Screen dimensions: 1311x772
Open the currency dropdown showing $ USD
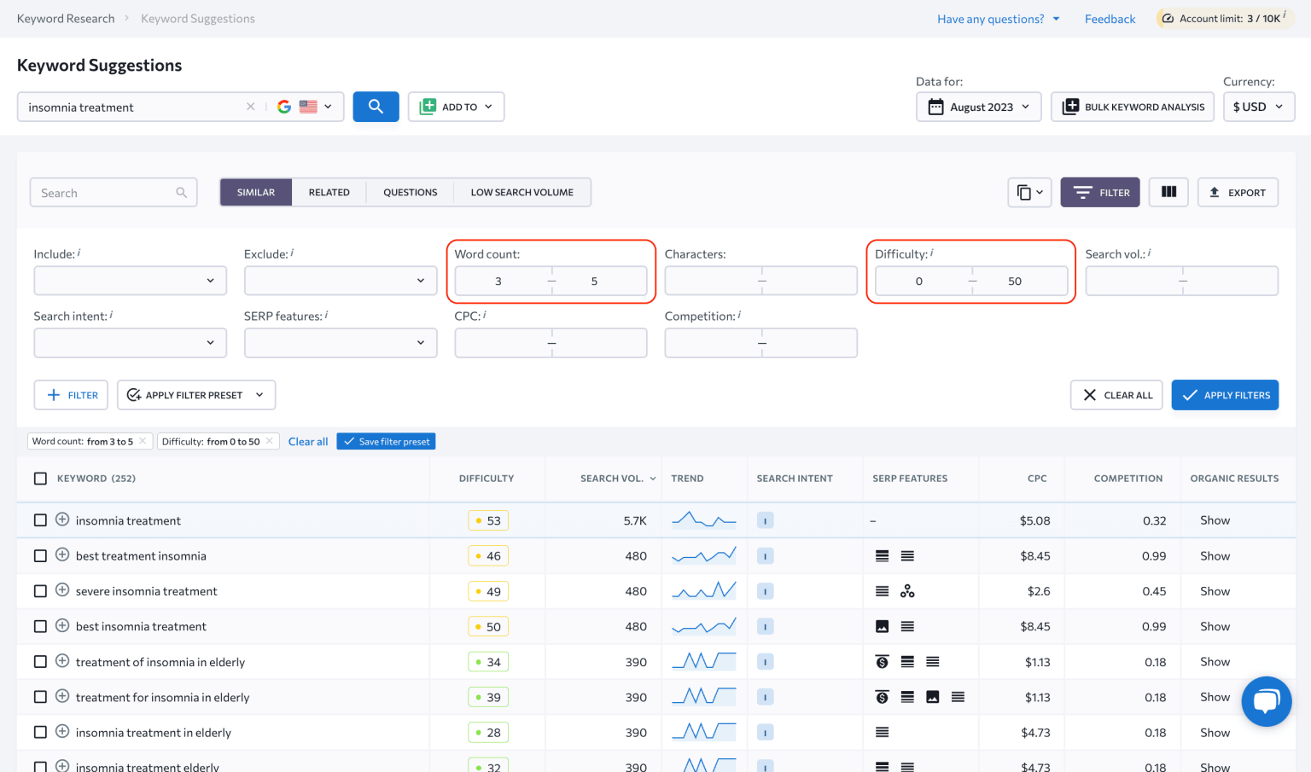click(1258, 107)
